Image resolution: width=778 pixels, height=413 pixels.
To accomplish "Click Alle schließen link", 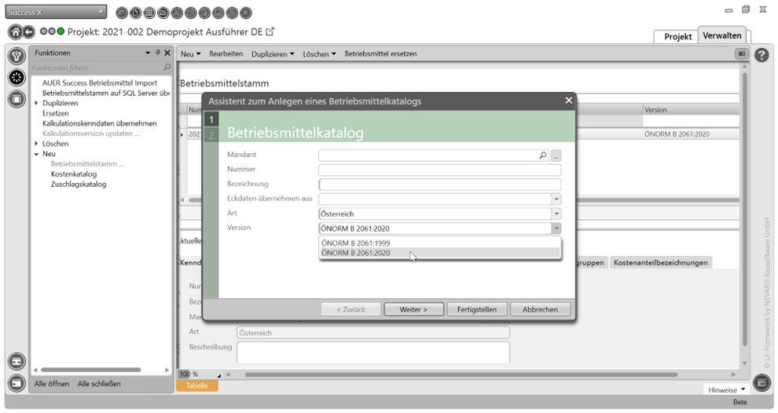I will pyautogui.click(x=99, y=384).
